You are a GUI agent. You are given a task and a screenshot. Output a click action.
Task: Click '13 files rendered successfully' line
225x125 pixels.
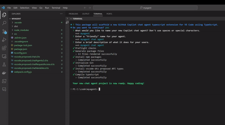[x=97, y=54]
